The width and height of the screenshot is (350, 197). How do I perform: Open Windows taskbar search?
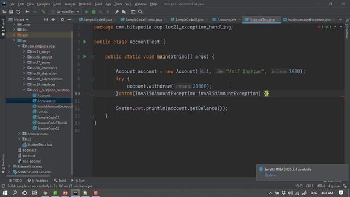15,193
